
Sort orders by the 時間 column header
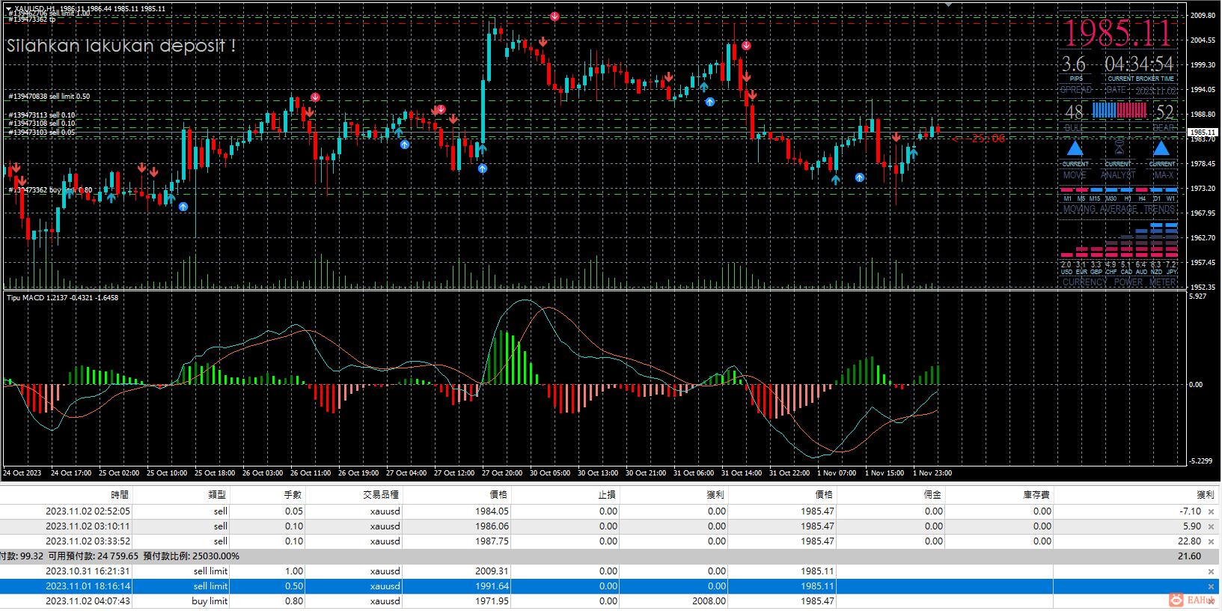pos(120,495)
